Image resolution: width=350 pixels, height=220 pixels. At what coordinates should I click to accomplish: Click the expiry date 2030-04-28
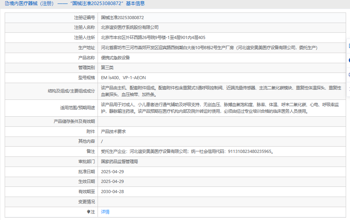pos(112,192)
